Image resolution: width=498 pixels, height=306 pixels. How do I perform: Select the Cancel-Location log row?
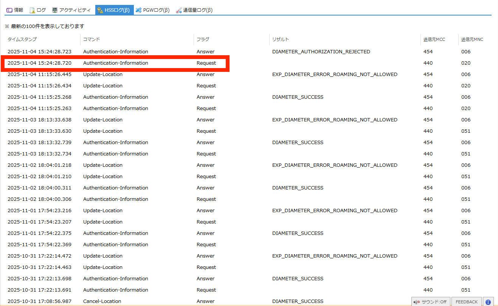pos(102,301)
